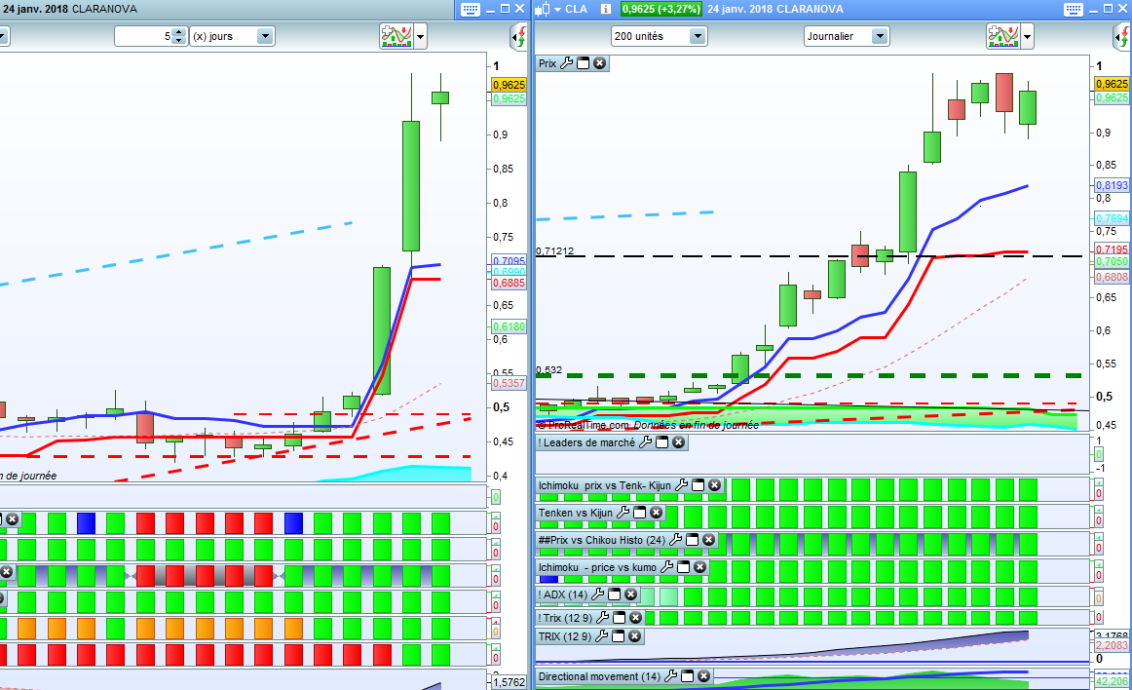Close the Prix panel label

pos(600,63)
